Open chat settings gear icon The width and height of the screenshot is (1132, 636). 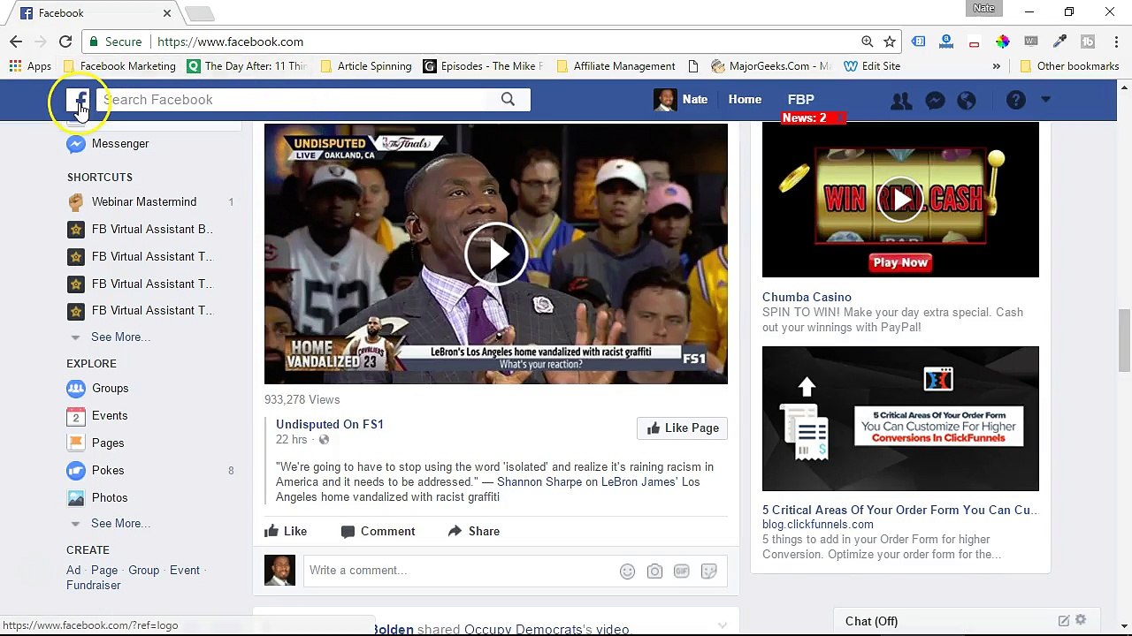[x=1081, y=620]
